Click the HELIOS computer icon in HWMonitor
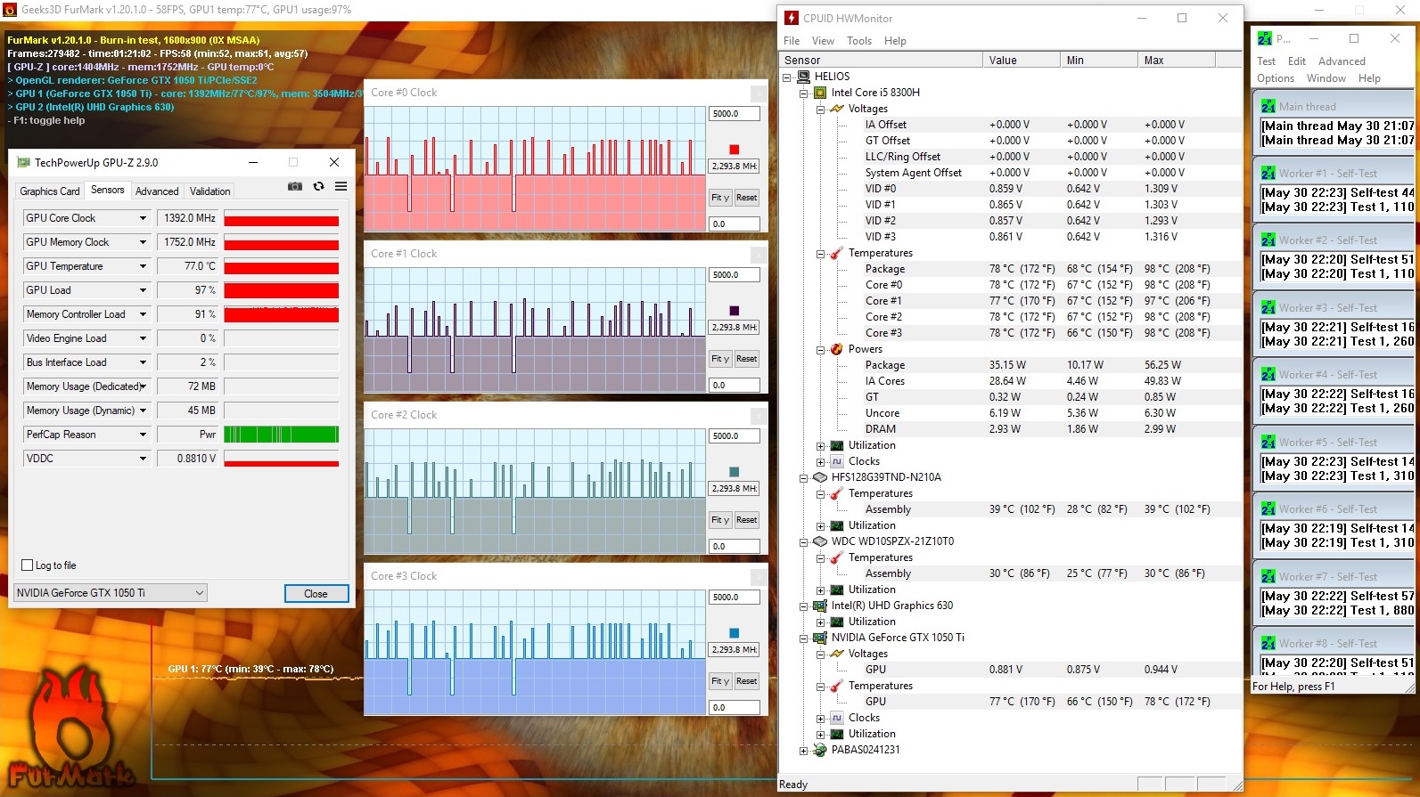Image resolution: width=1420 pixels, height=797 pixels. point(803,77)
